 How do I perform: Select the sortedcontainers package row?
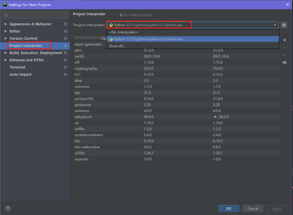(177, 135)
